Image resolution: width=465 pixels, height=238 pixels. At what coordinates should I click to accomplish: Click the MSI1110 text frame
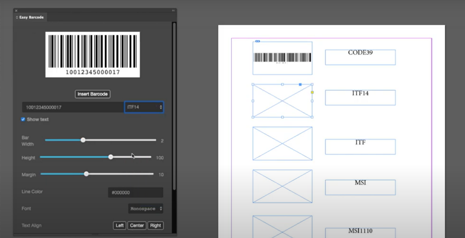click(360, 232)
